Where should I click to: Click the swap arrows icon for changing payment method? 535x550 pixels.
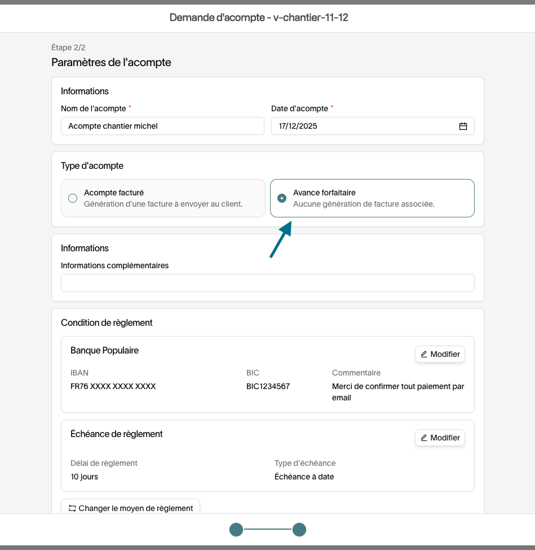click(x=72, y=508)
